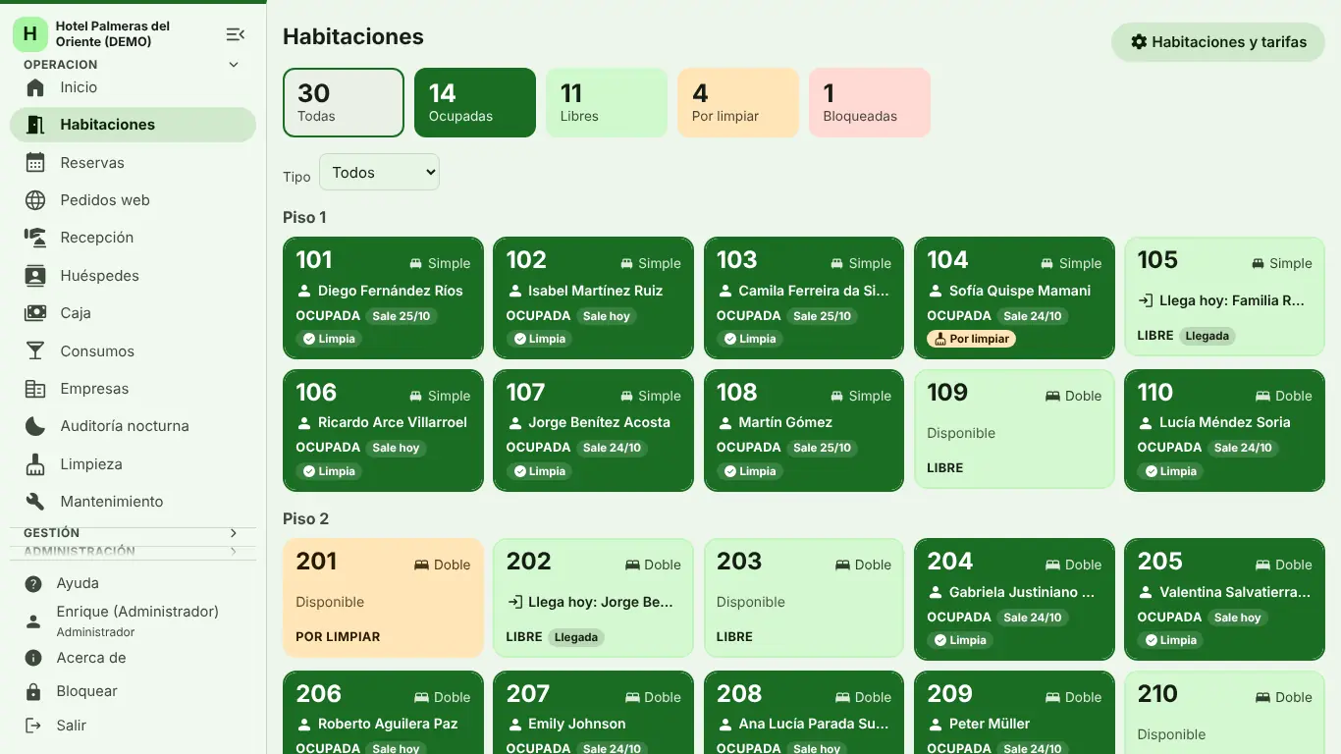Click the Acerca de info icon

click(x=33, y=658)
